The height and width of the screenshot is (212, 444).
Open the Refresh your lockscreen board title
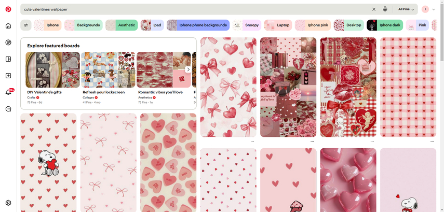[x=104, y=92]
